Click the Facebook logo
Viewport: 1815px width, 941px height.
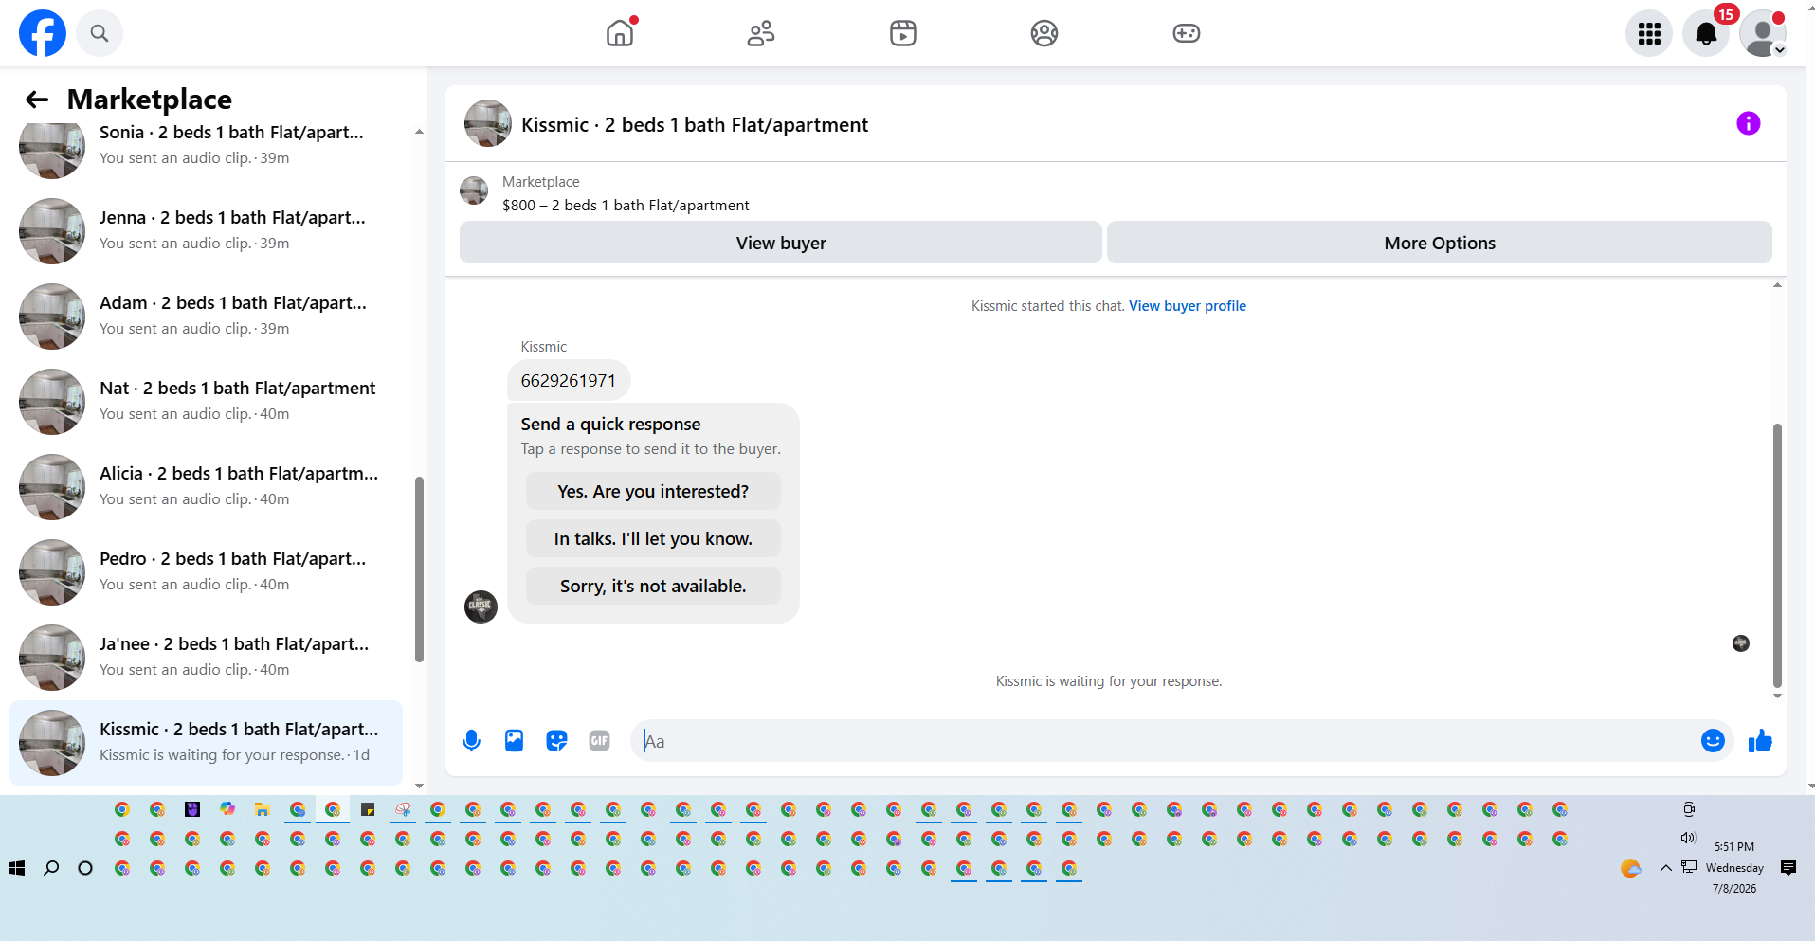click(x=43, y=33)
